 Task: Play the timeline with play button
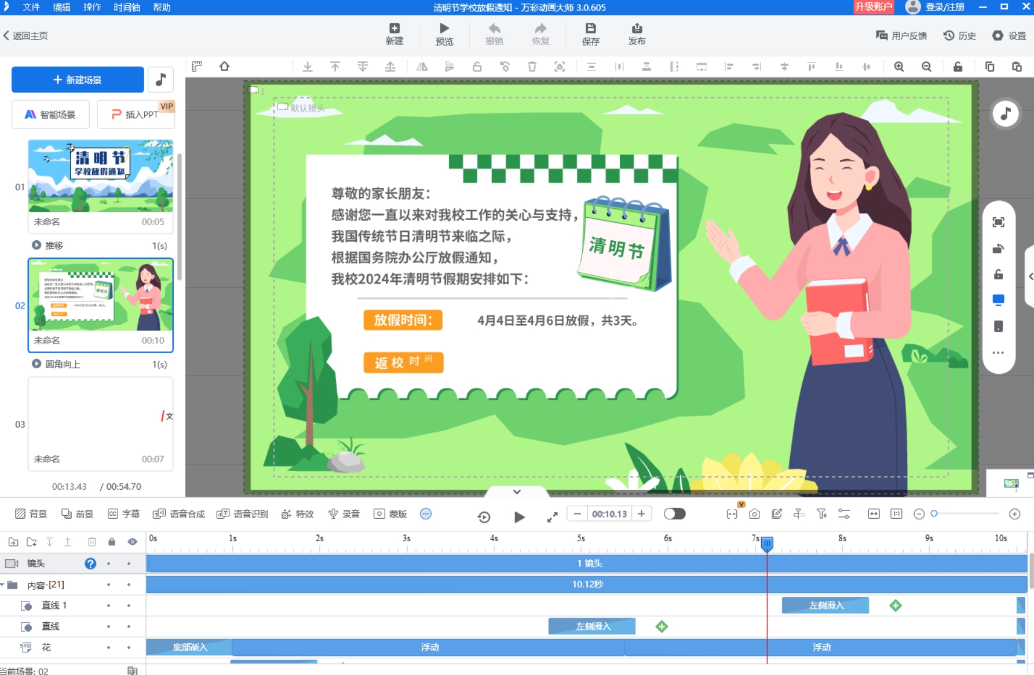click(519, 516)
